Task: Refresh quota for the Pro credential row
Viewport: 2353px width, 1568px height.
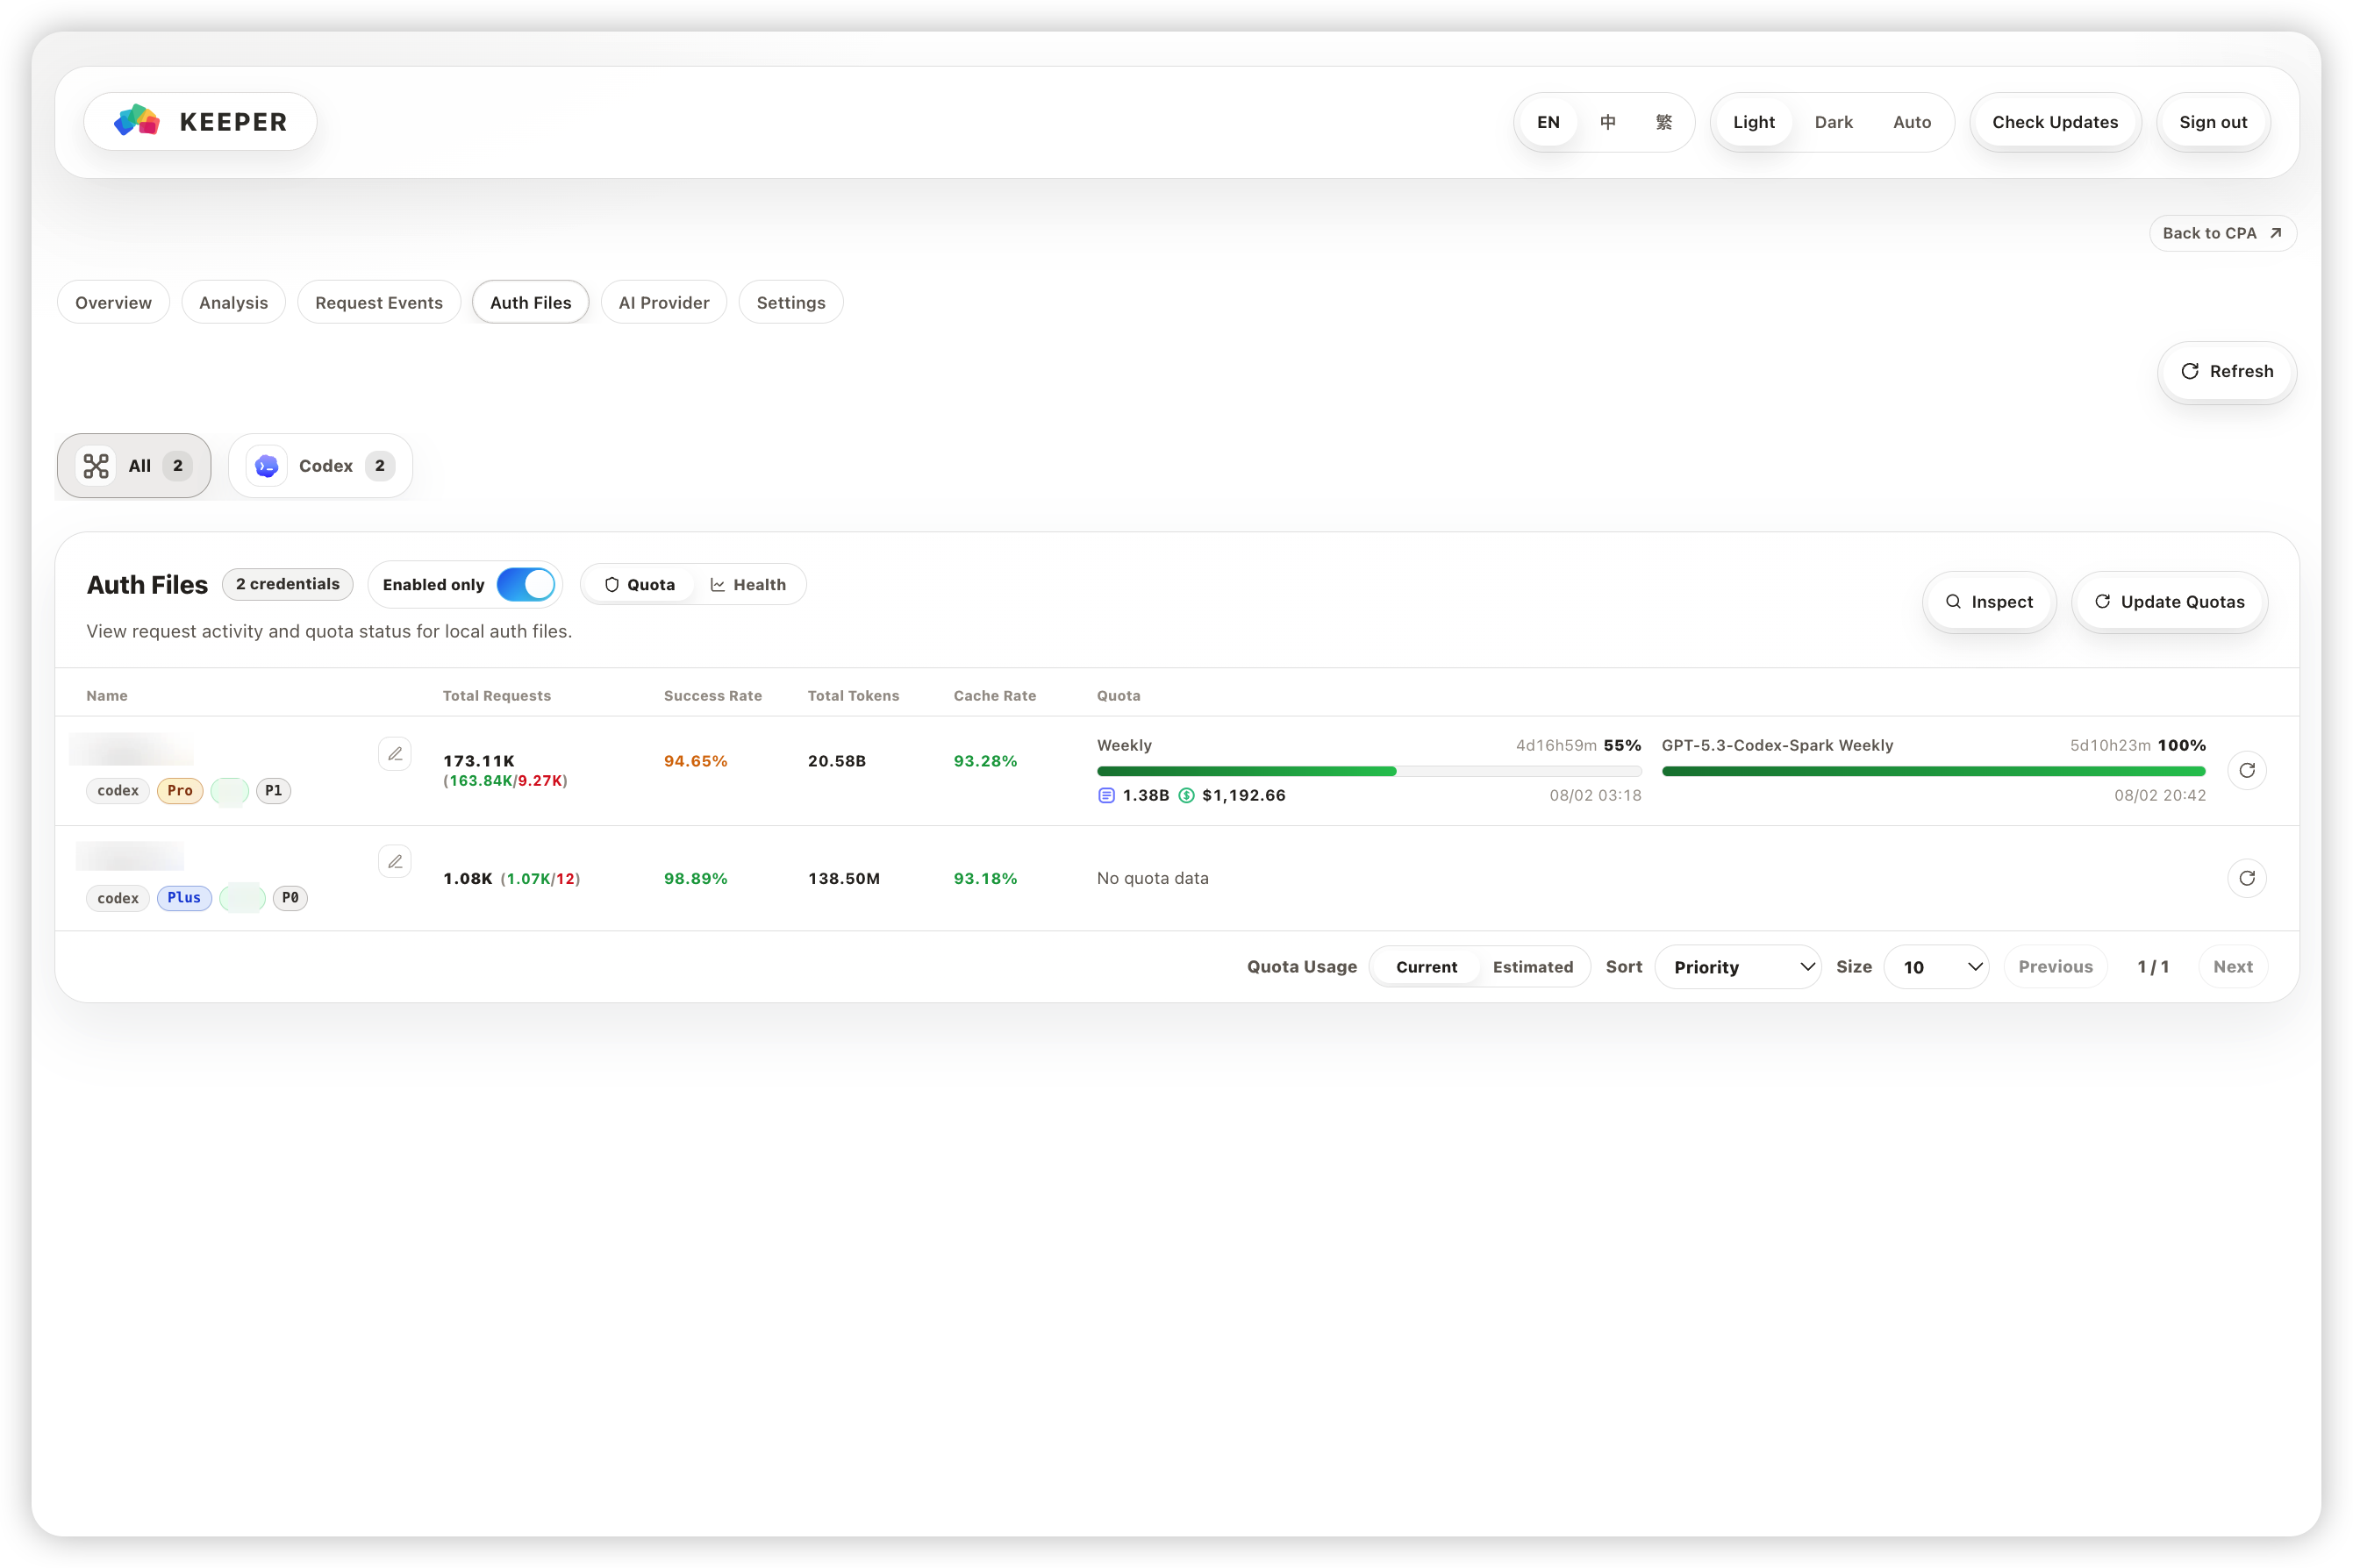Action: pyautogui.click(x=2247, y=770)
